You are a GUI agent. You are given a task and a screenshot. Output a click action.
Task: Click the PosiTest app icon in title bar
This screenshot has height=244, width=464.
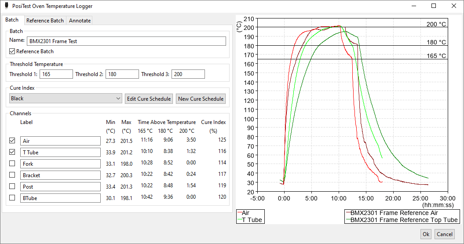pyautogui.click(x=7, y=6)
